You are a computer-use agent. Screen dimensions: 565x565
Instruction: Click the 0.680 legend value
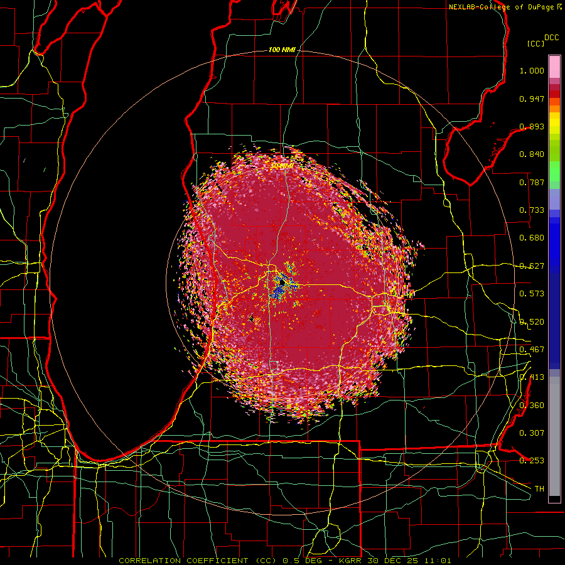pos(532,238)
